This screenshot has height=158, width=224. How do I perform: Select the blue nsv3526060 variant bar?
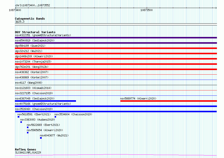[x=116, y=112]
